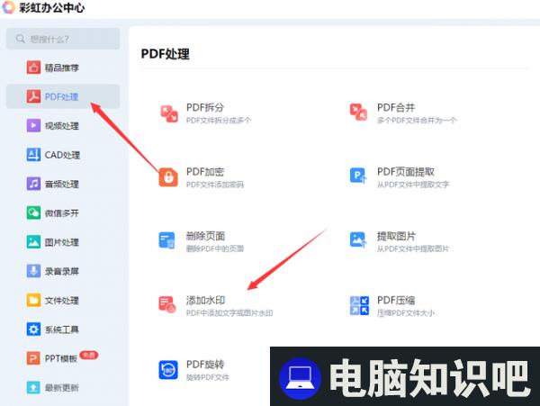Click description 多个PDF文件合并为一个

(x=417, y=121)
